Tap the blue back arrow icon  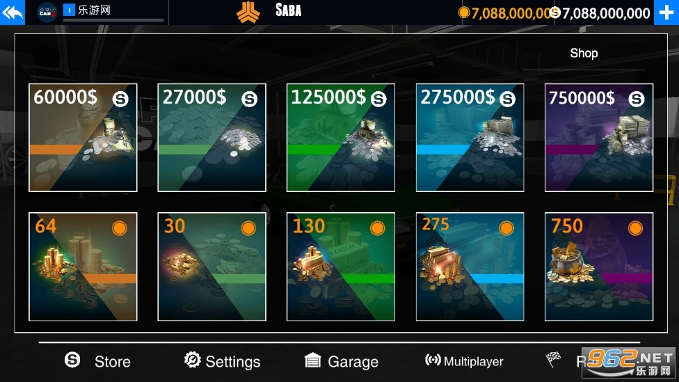(x=12, y=13)
